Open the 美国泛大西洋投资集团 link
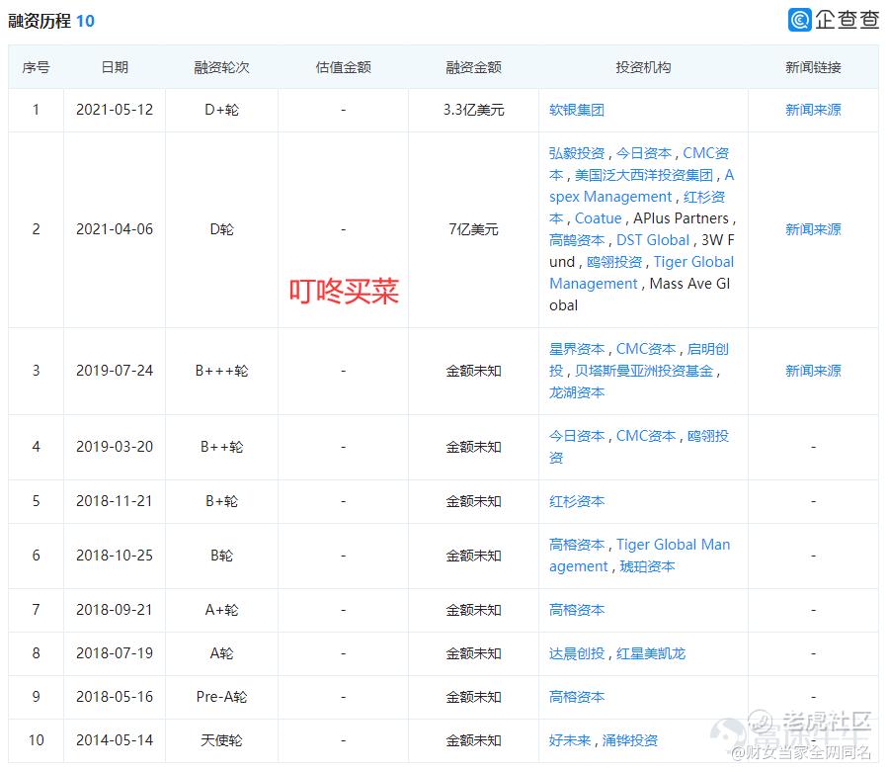This screenshot has width=888, height=772. (x=644, y=175)
